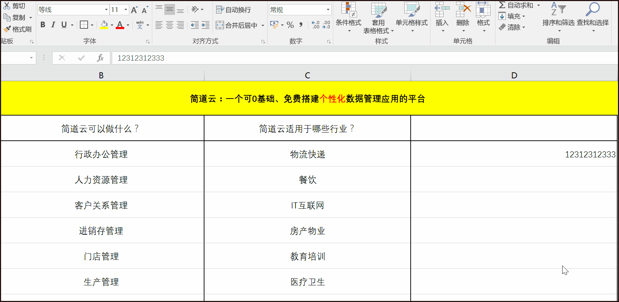
Task: Apply the cell borders icon
Action: [x=84, y=25]
